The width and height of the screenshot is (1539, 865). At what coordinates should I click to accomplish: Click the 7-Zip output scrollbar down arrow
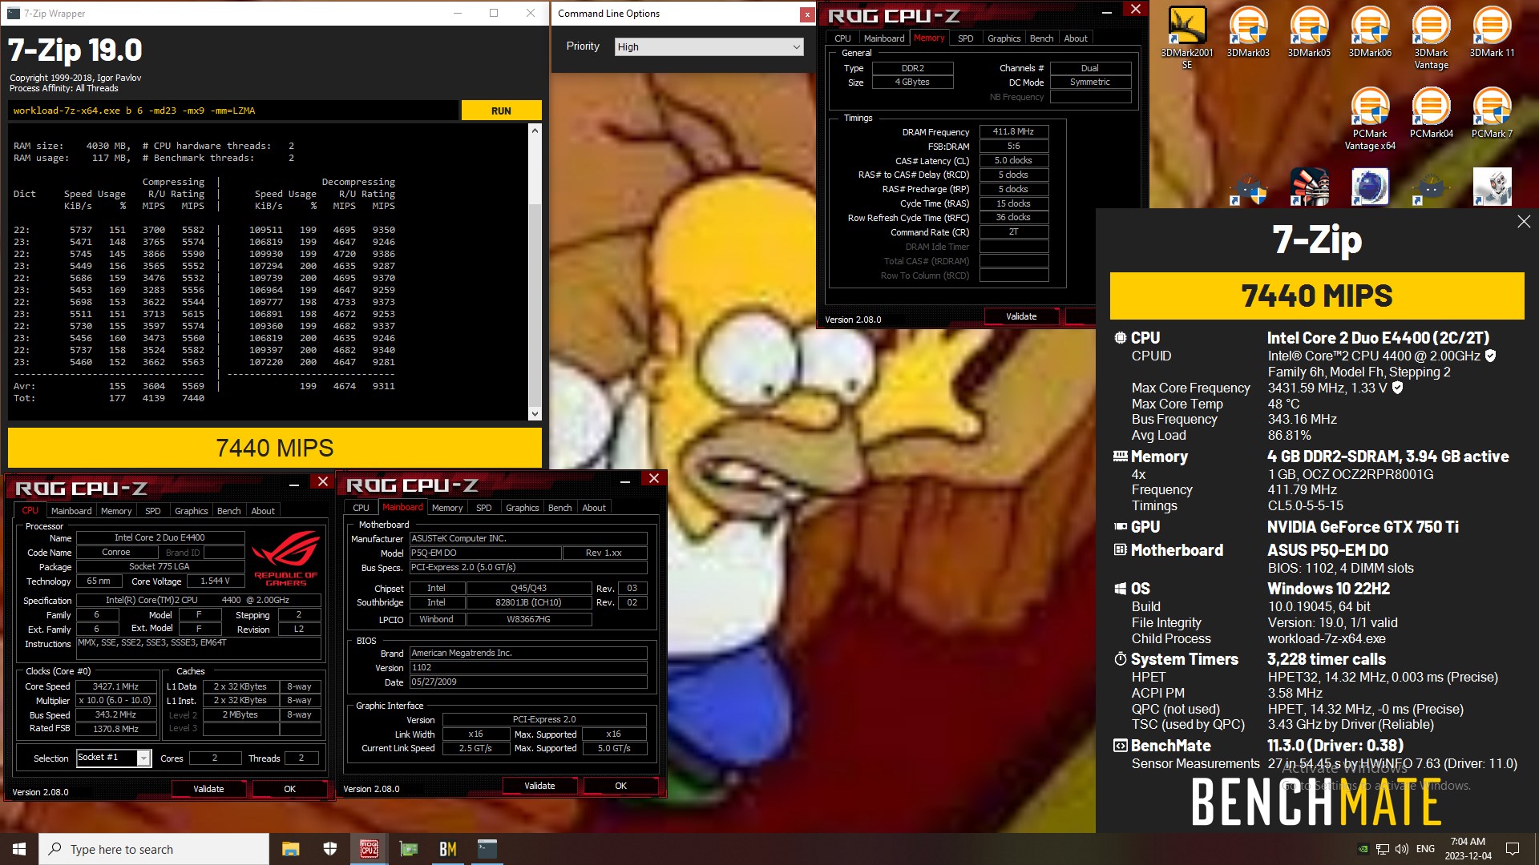(x=535, y=414)
